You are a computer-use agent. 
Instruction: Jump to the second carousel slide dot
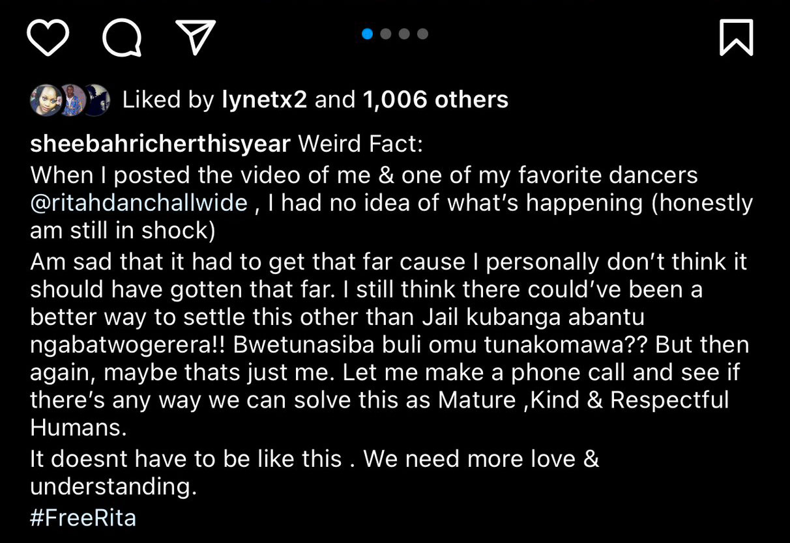(386, 34)
